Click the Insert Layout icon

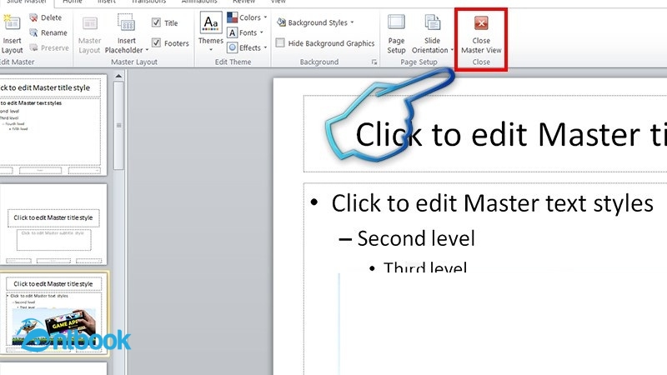(12, 23)
